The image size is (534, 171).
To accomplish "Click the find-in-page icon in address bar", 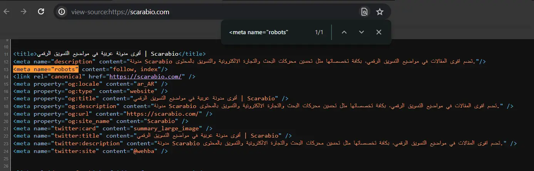I will click(364, 12).
